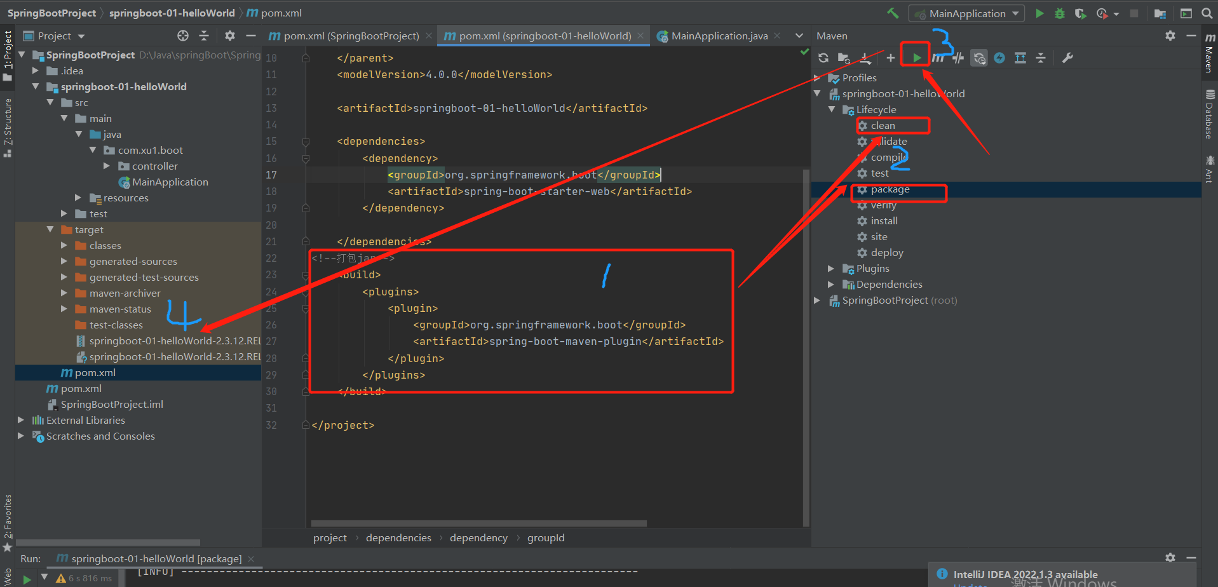Hide the Maven tool window

pos(1191,36)
